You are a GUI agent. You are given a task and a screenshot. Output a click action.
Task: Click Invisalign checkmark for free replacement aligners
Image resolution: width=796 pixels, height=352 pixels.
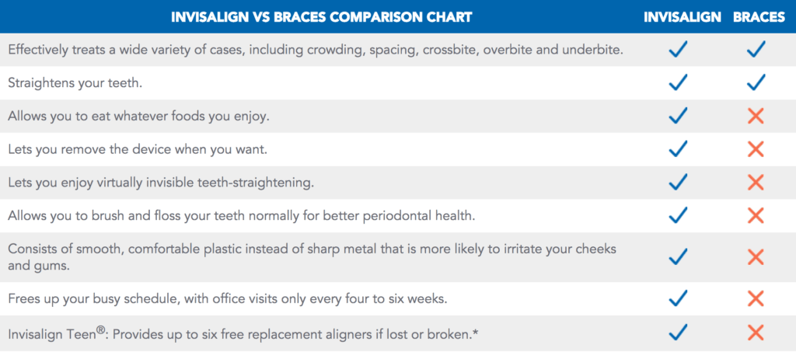(678, 332)
